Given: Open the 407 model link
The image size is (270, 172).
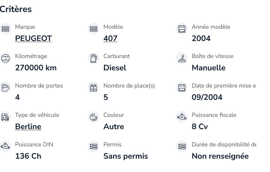Looking at the screenshot, I should (110, 38).
